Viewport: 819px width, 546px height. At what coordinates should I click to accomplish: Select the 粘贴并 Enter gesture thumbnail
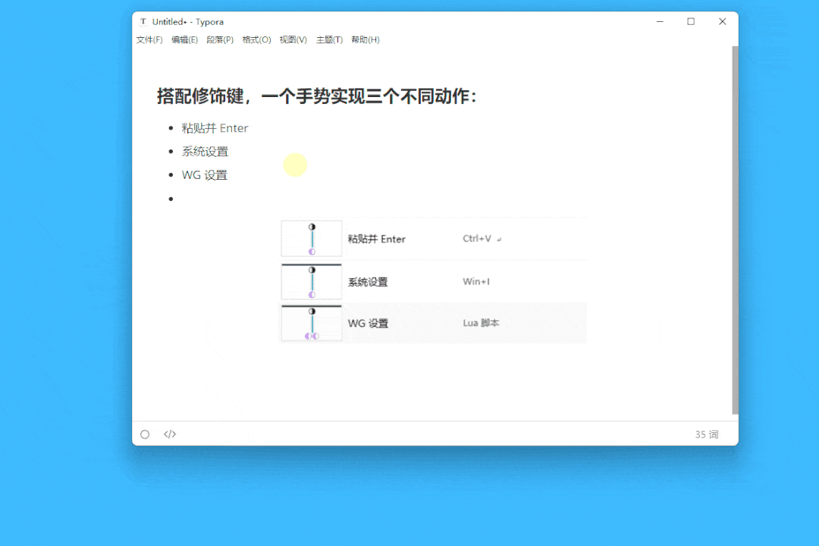(312, 239)
